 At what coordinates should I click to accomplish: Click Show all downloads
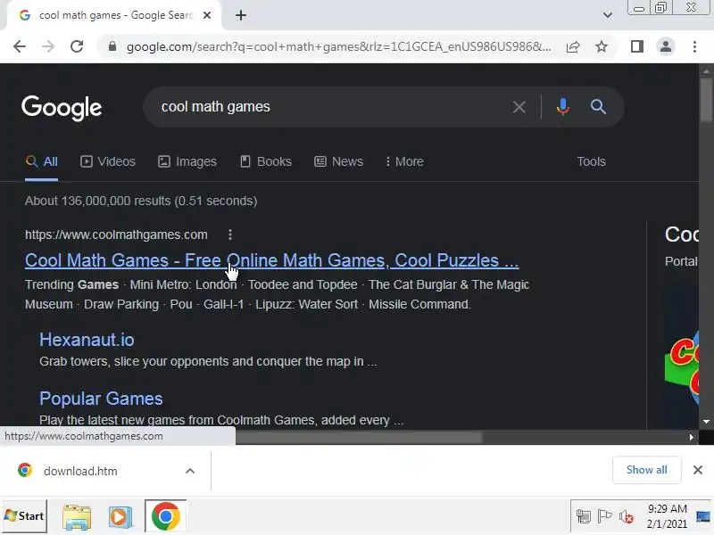pos(646,470)
